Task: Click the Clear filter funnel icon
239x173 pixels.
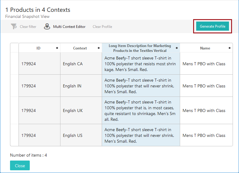Action: pyautogui.click(x=14, y=27)
